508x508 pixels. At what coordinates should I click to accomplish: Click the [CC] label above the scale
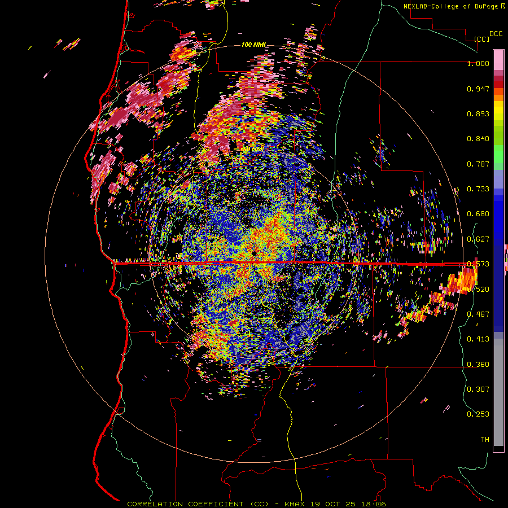pos(481,39)
